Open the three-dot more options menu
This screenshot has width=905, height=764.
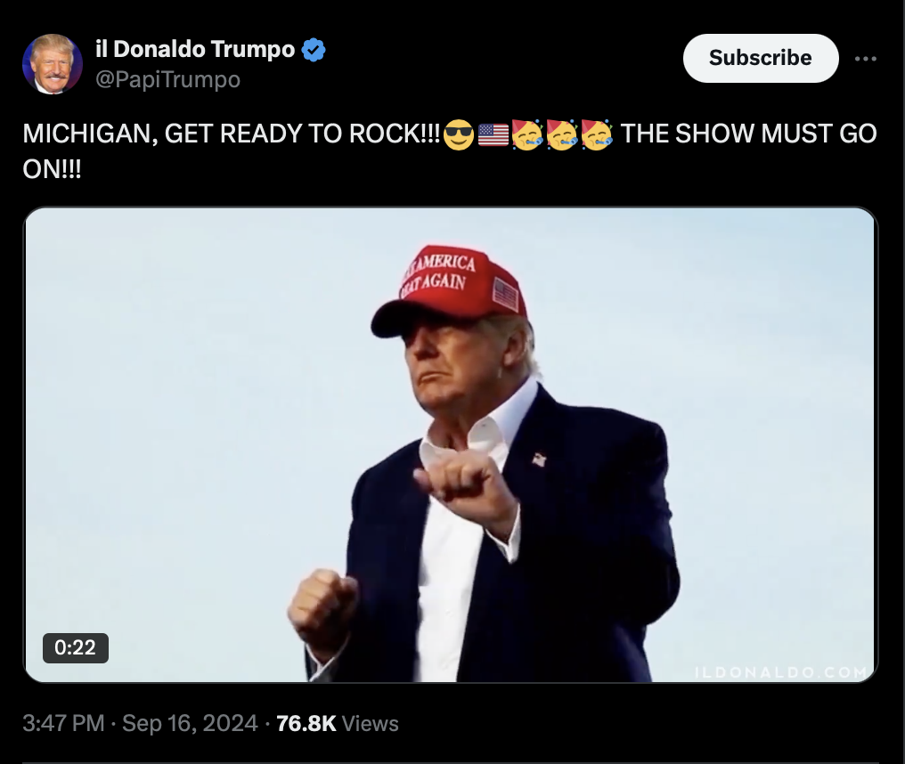point(865,58)
